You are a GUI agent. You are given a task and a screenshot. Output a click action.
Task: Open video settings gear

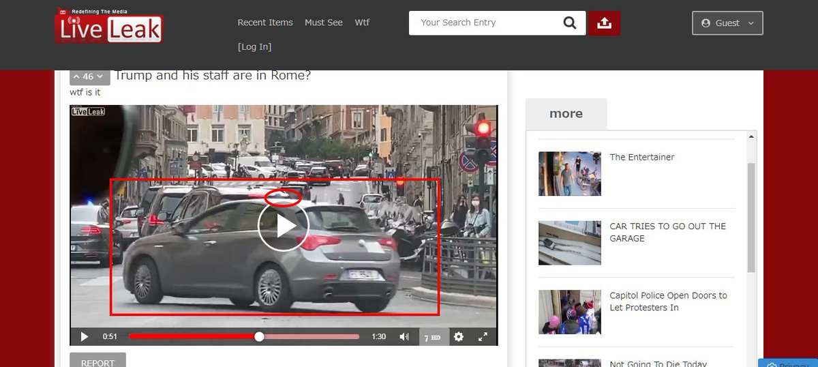[x=459, y=336]
